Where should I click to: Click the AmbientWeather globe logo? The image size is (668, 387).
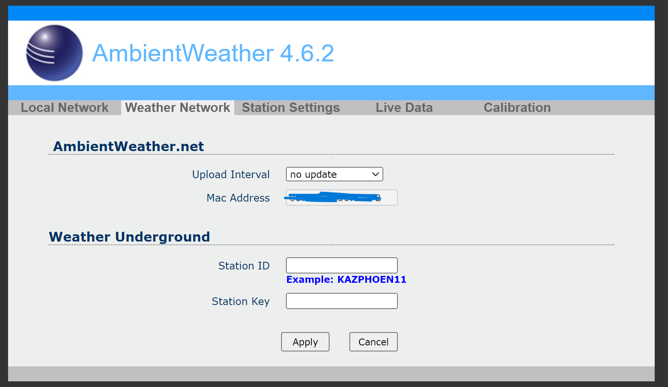click(x=55, y=53)
